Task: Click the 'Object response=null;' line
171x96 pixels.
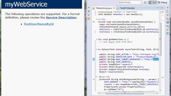Action: (x=112, y=72)
